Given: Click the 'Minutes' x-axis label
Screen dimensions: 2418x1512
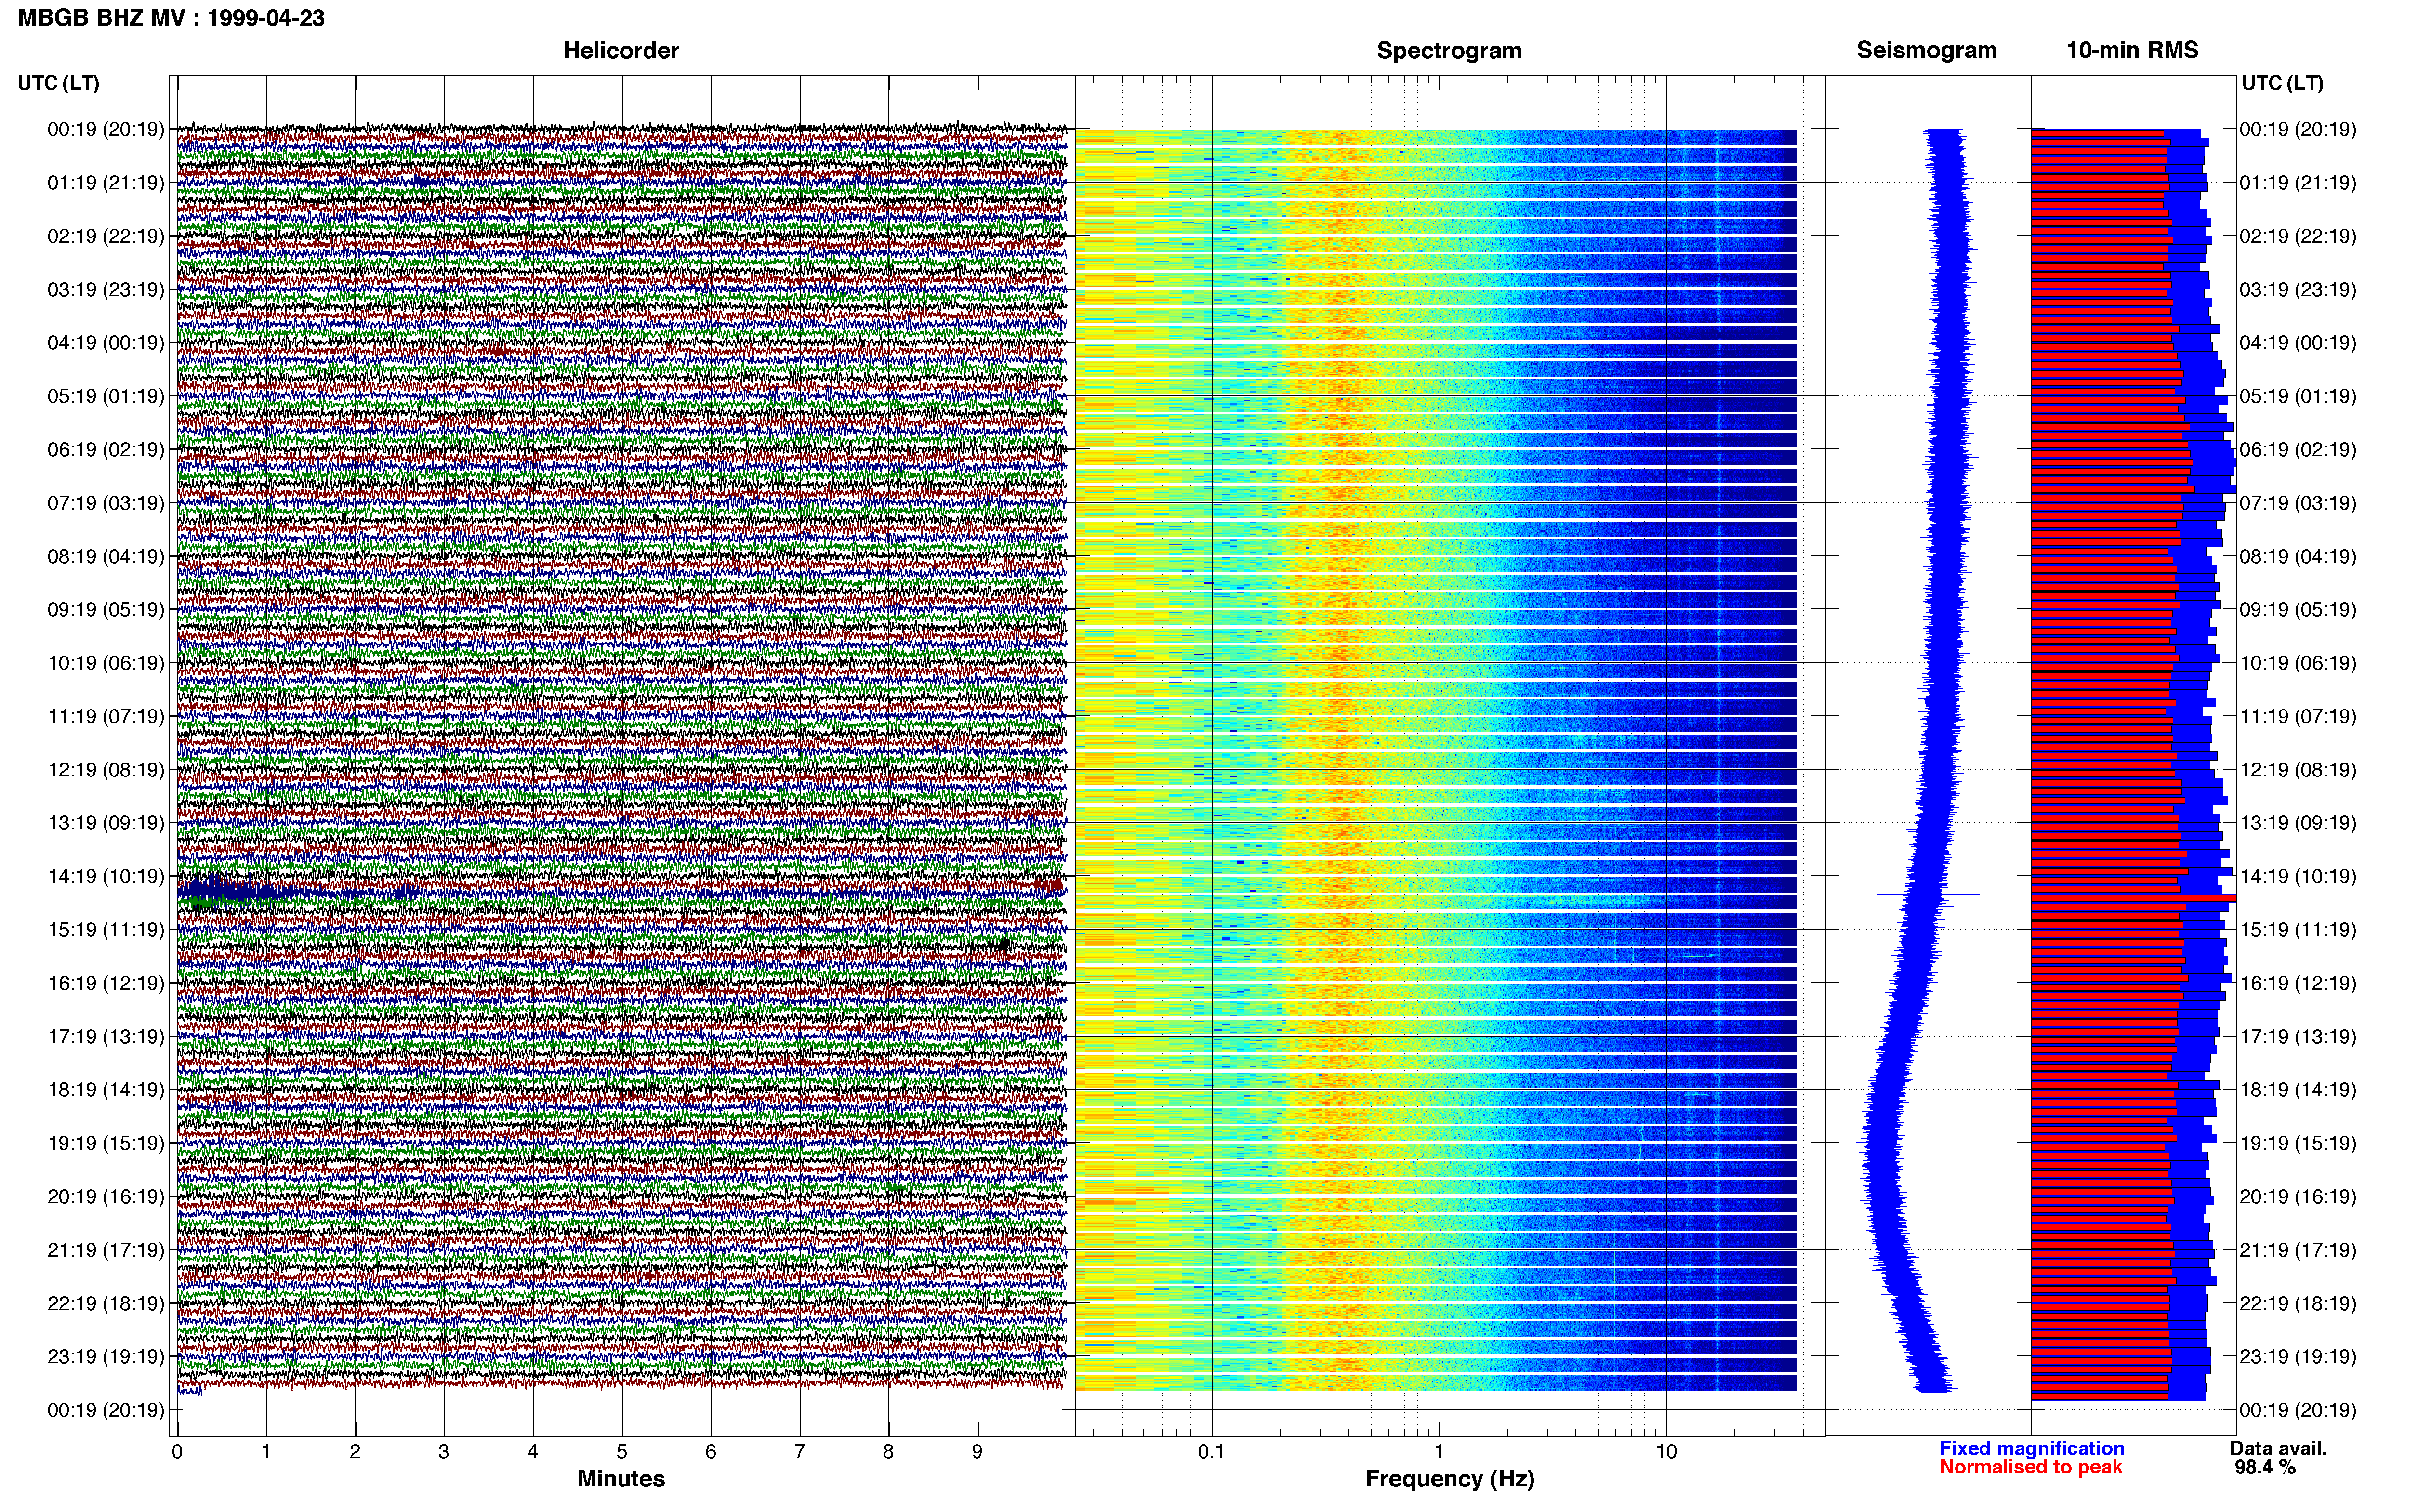Looking at the screenshot, I should click(x=621, y=1479).
